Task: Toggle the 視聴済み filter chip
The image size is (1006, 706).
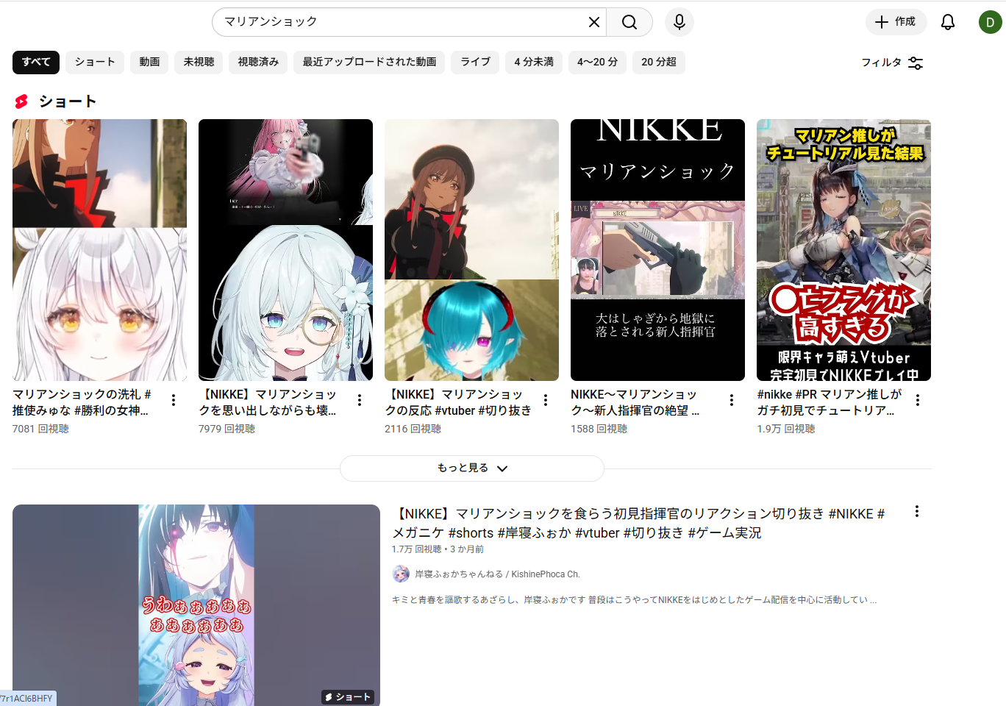Action: [258, 62]
